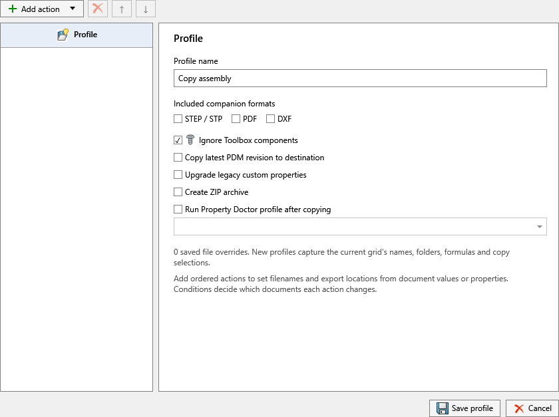Screen dimensions: 559x417
Task: Check Run Property Doctor profile after copying
Action: click(x=178, y=209)
